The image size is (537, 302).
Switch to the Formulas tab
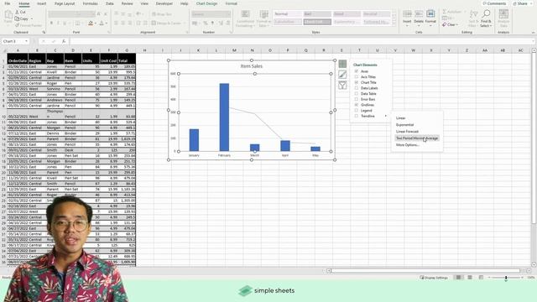91,3
